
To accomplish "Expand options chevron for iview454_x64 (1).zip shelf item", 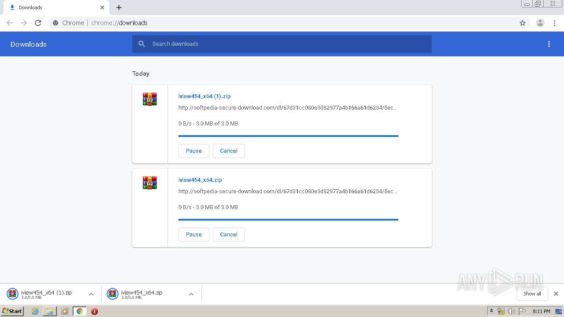I will [91, 294].
